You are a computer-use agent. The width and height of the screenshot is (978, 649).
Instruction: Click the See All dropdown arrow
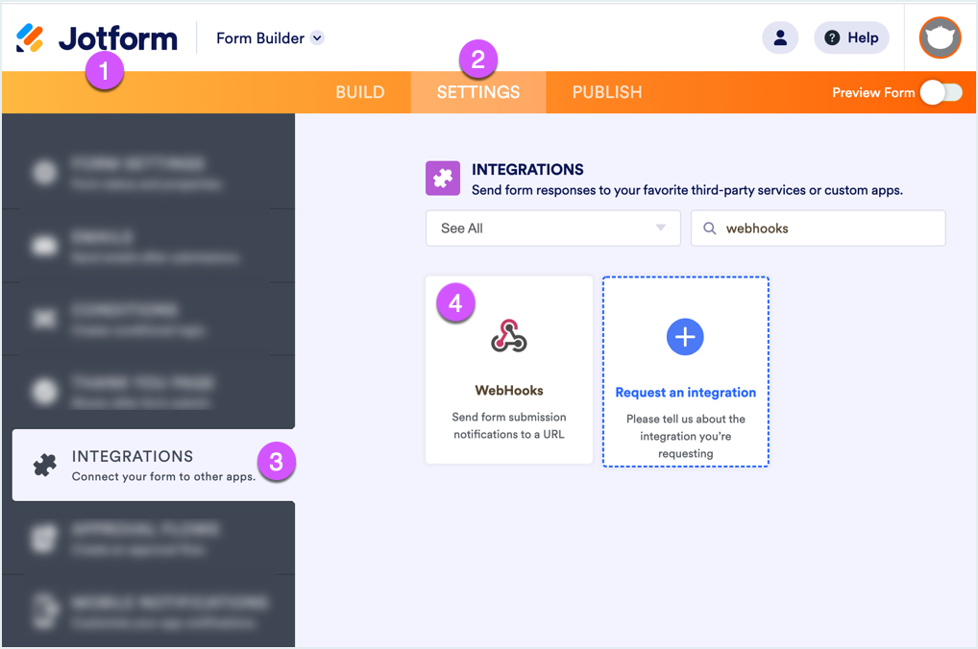[661, 228]
